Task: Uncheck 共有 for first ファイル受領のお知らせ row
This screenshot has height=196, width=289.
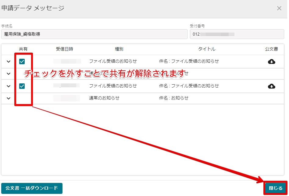Action: 22,61
